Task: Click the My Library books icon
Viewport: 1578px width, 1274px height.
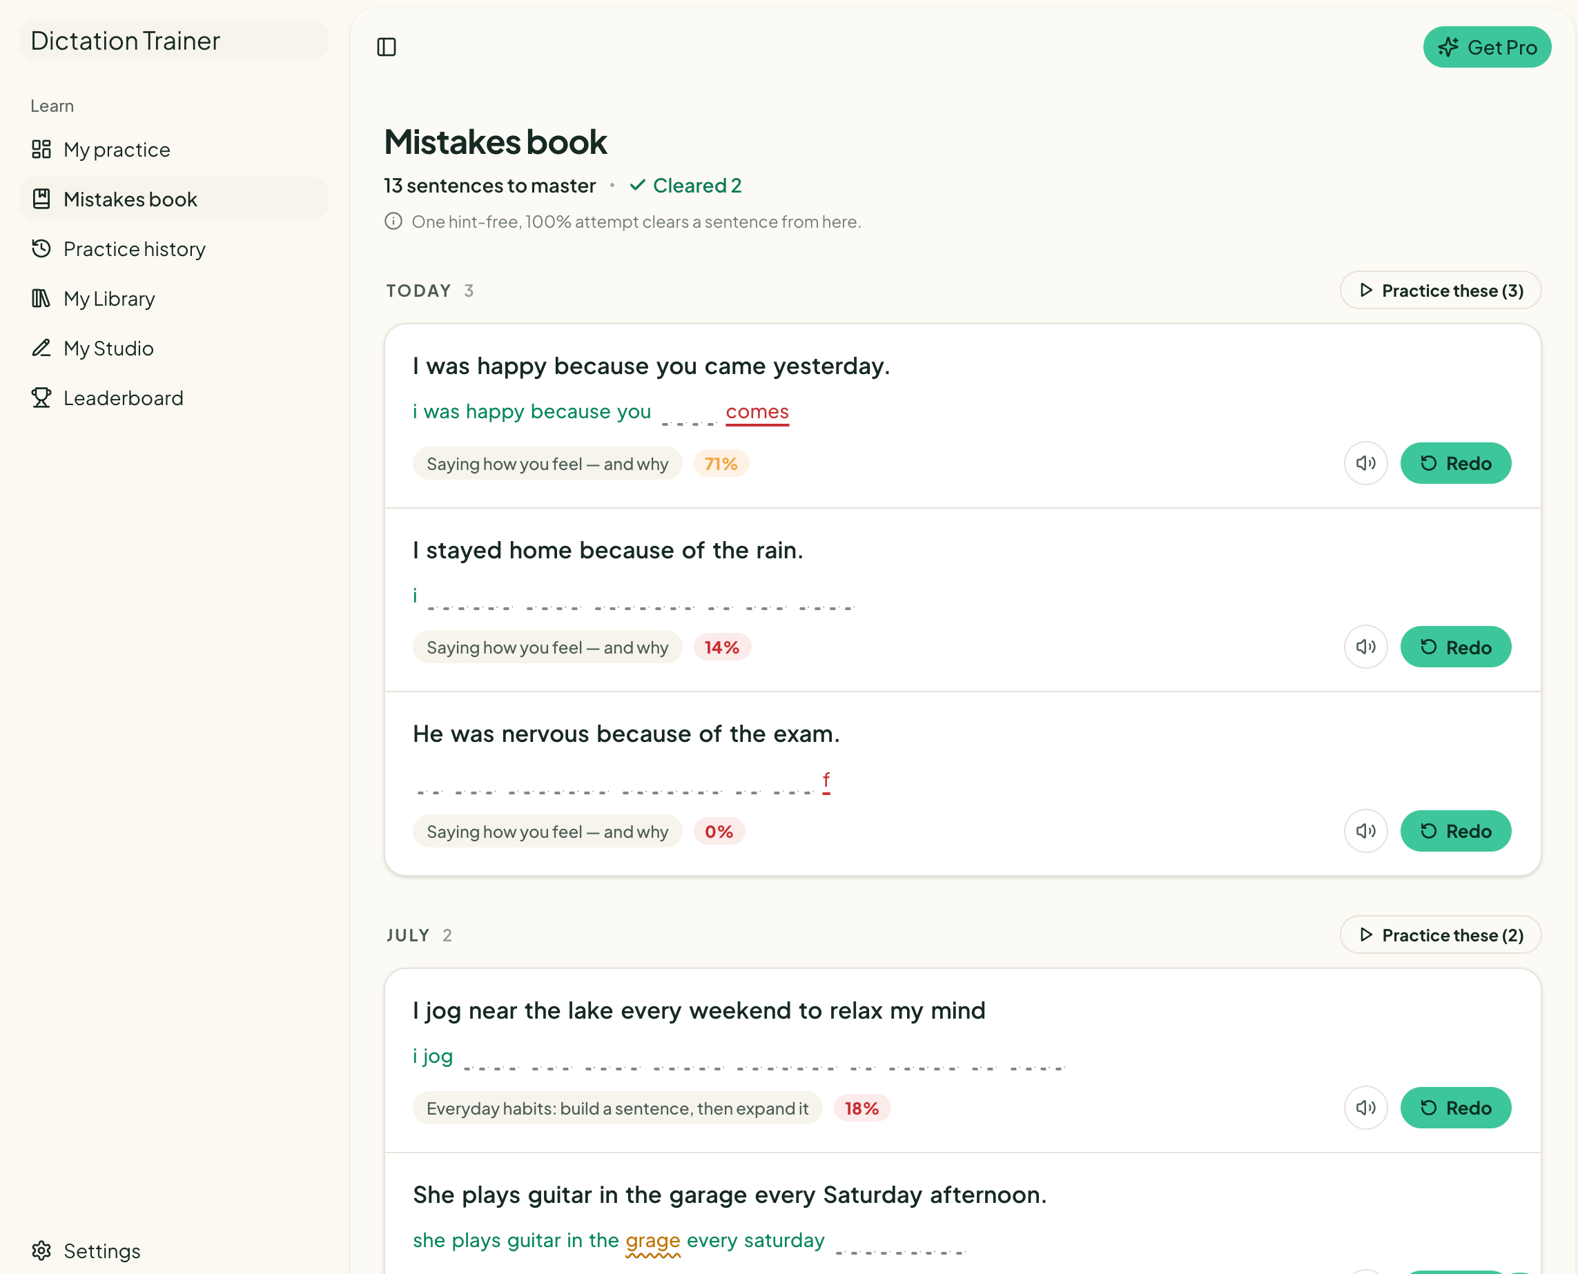Action: (41, 299)
